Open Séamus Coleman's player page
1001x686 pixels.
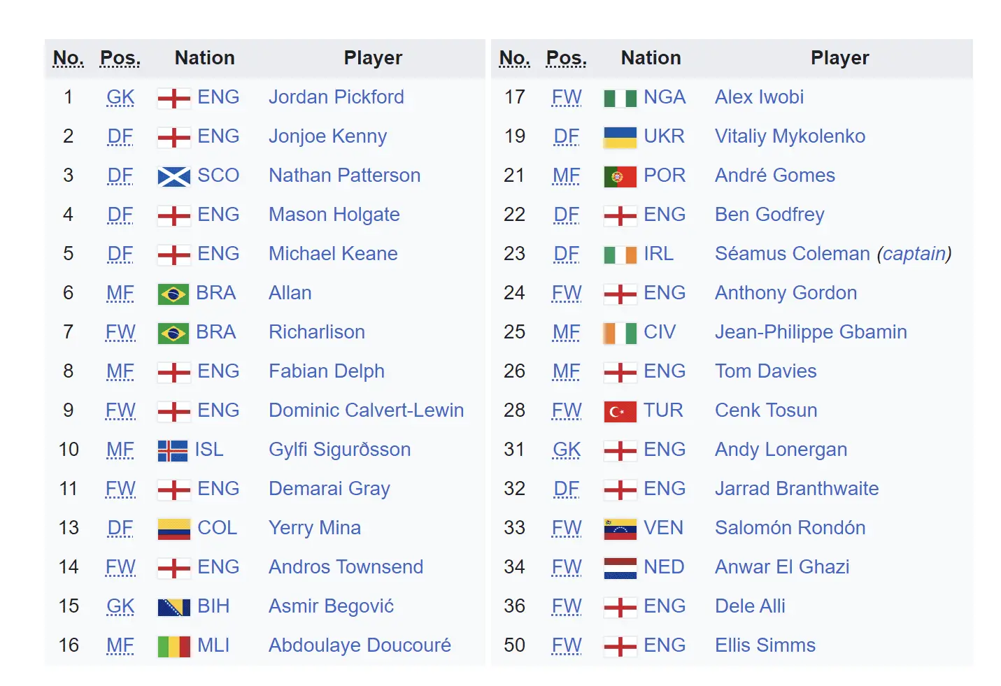792,254
